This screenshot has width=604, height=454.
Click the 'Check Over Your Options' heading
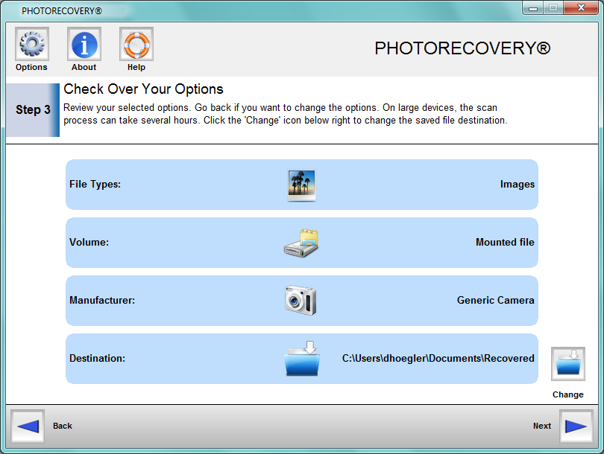point(143,89)
